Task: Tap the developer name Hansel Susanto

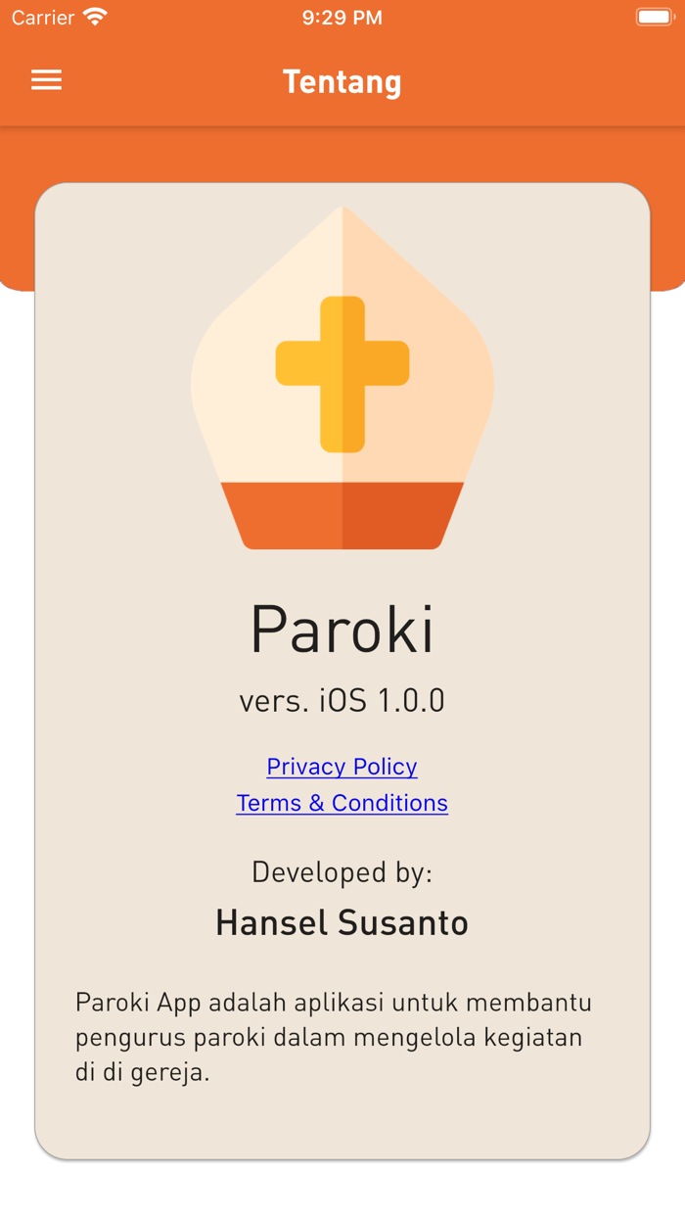Action: (342, 921)
